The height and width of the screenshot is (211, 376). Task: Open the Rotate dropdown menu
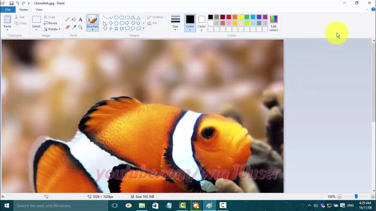52,29
